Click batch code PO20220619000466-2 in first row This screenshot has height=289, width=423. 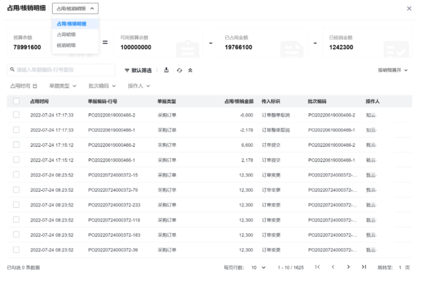(332, 115)
